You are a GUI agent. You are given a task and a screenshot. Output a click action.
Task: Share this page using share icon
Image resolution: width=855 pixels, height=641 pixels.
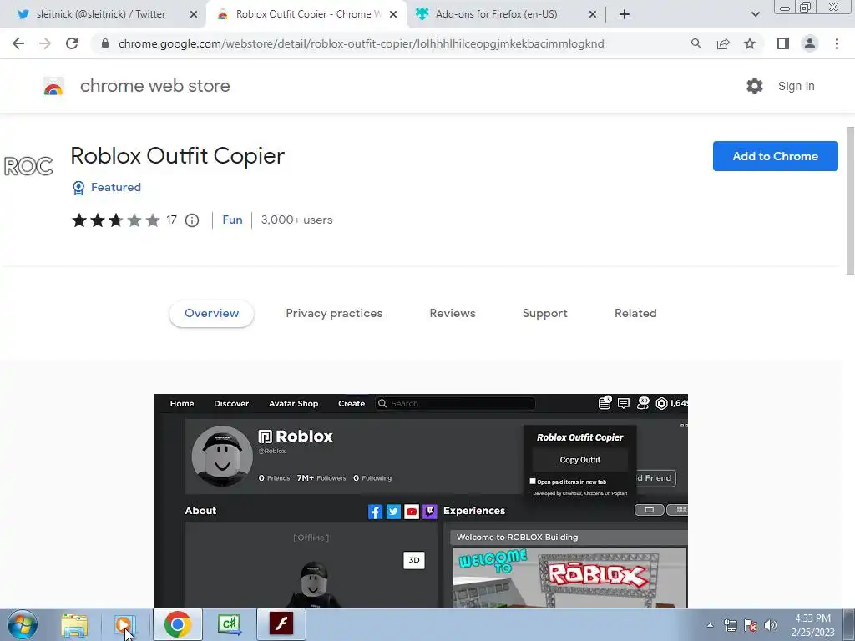[723, 43]
